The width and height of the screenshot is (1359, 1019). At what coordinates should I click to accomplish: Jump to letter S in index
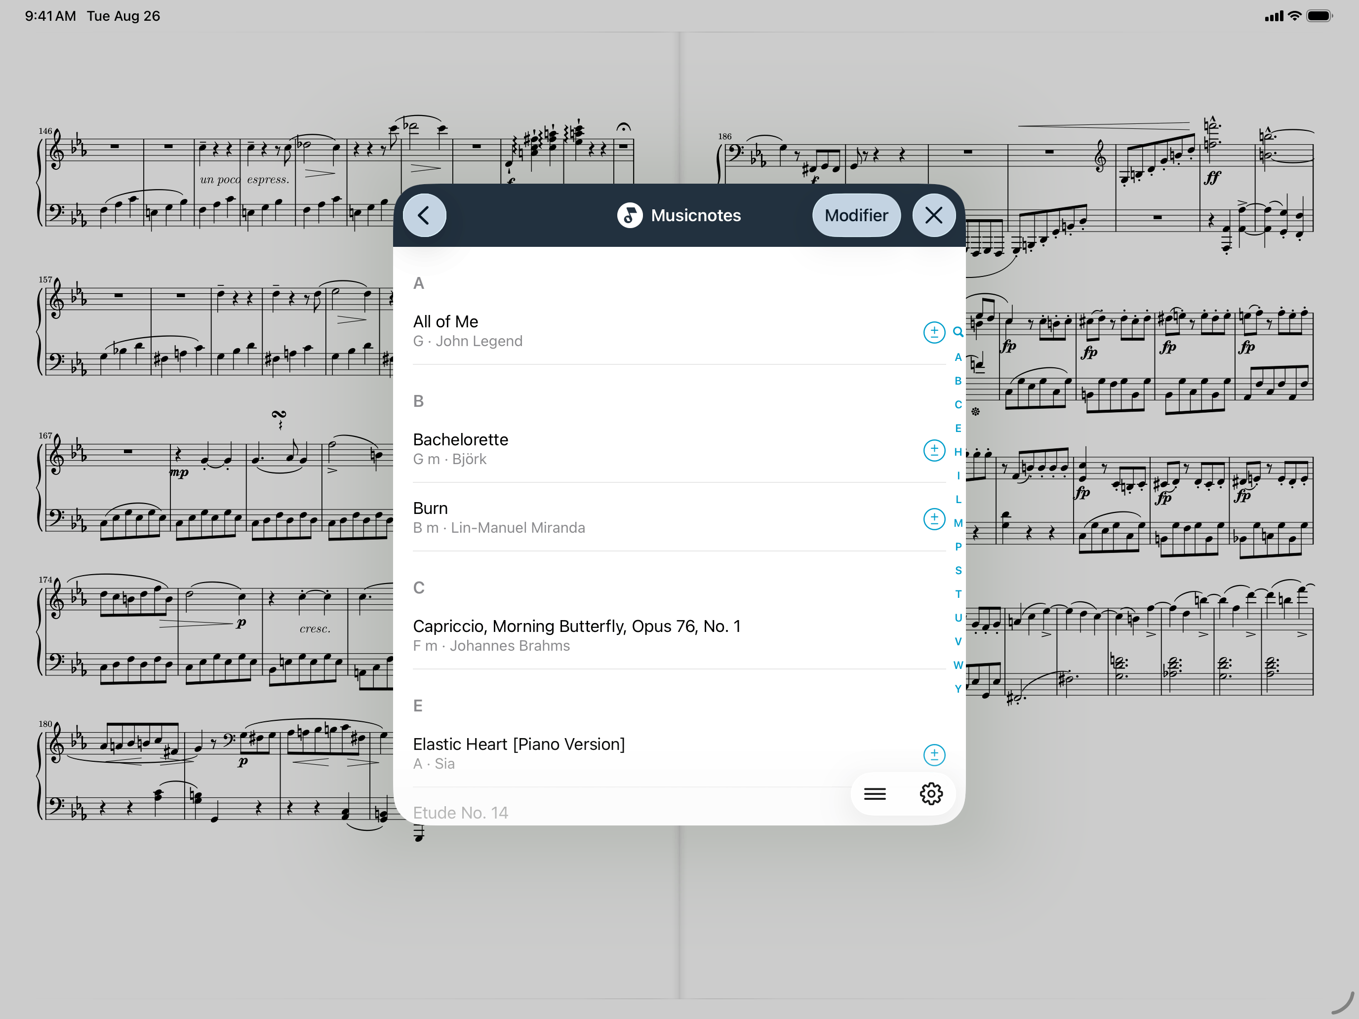958,570
